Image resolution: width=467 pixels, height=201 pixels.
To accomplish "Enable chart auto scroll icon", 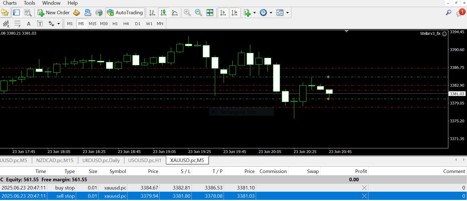I will pos(223,13).
